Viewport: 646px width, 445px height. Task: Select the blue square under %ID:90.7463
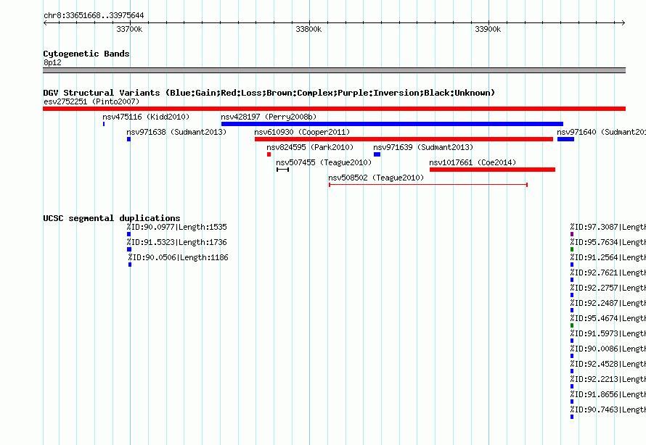pyautogui.click(x=572, y=417)
